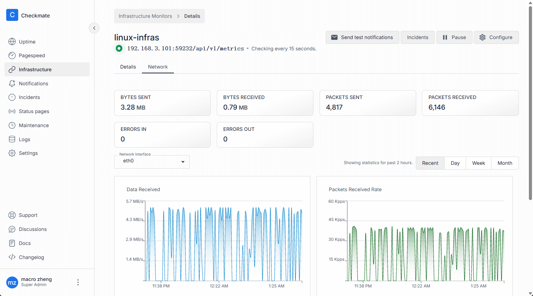
Task: Click the Logs database icon
Action: click(x=12, y=139)
